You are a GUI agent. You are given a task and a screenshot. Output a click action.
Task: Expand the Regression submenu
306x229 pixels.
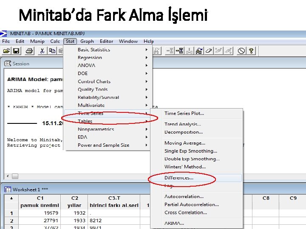108,58
